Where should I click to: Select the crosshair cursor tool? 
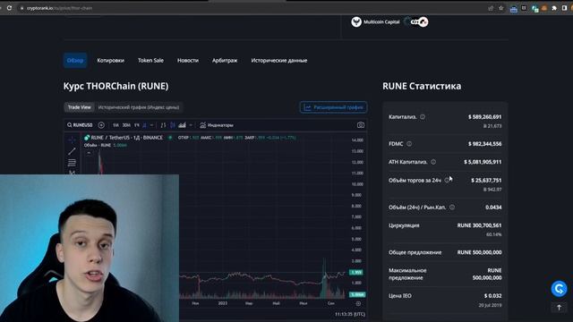tap(72, 140)
